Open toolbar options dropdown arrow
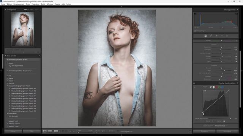The image size is (243, 136). click(190, 131)
